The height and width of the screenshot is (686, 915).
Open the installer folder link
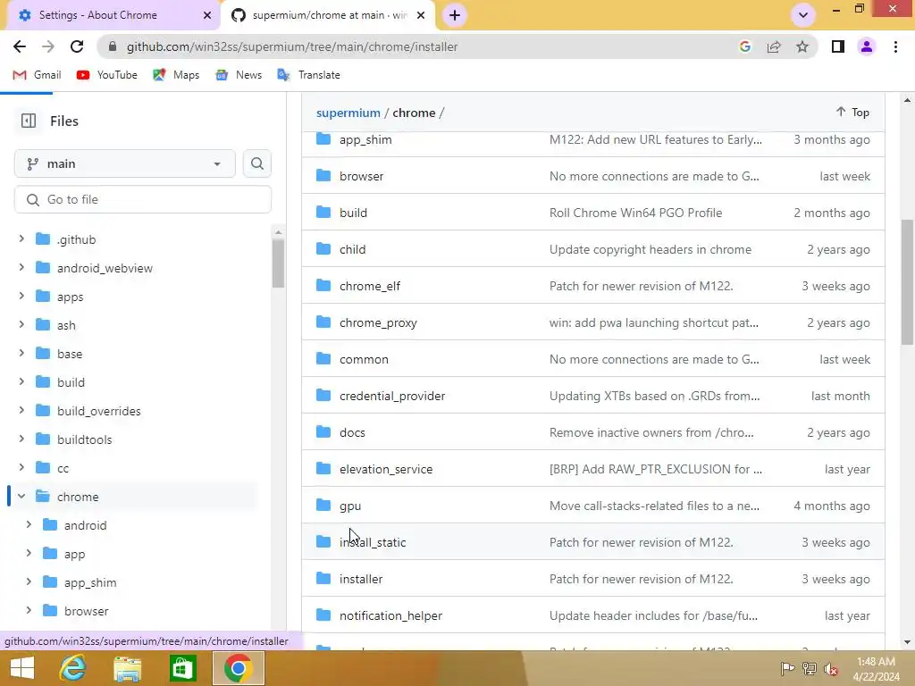tap(361, 579)
